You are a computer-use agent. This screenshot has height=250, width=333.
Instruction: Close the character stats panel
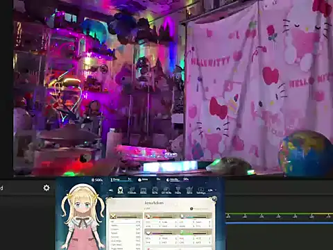[214, 199]
